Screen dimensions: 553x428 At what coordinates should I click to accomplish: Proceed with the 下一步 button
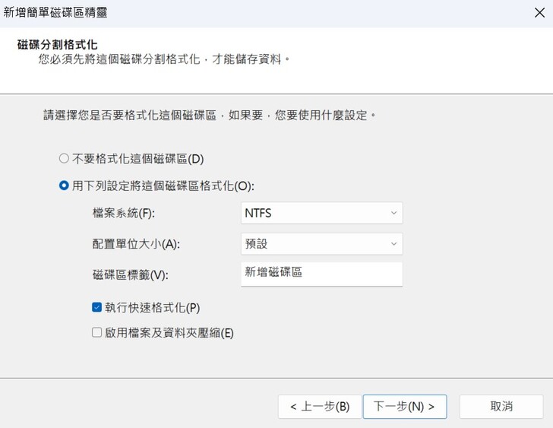[404, 407]
